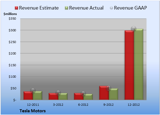Click the "$50" y-axis label
Screen dimensions: 160x115
(x=13, y=88)
